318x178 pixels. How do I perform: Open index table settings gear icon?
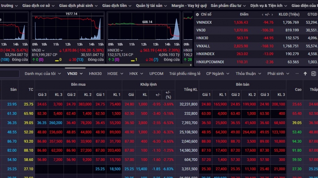(197, 15)
